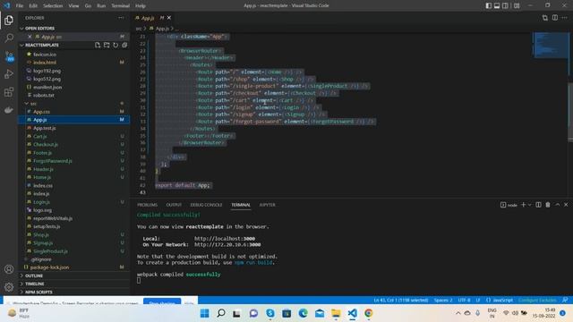Open the Extensions view

9,92
